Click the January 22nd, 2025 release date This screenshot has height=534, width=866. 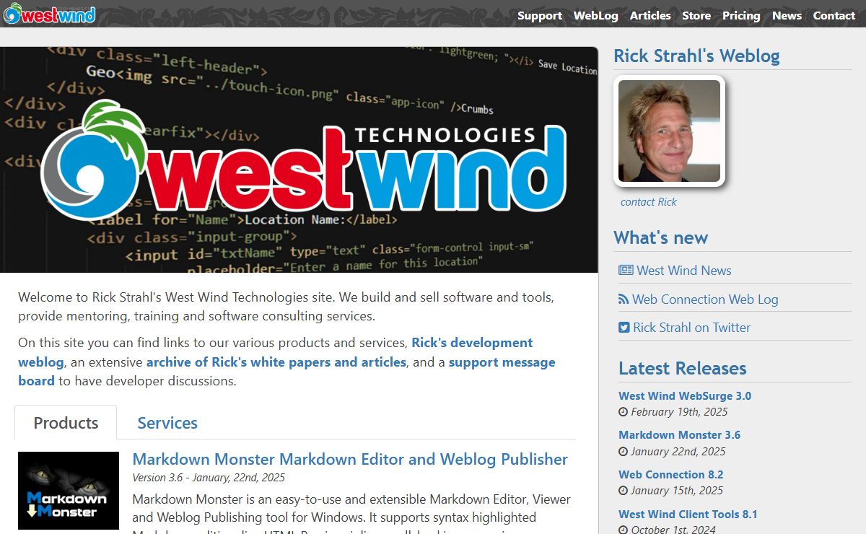(x=678, y=452)
